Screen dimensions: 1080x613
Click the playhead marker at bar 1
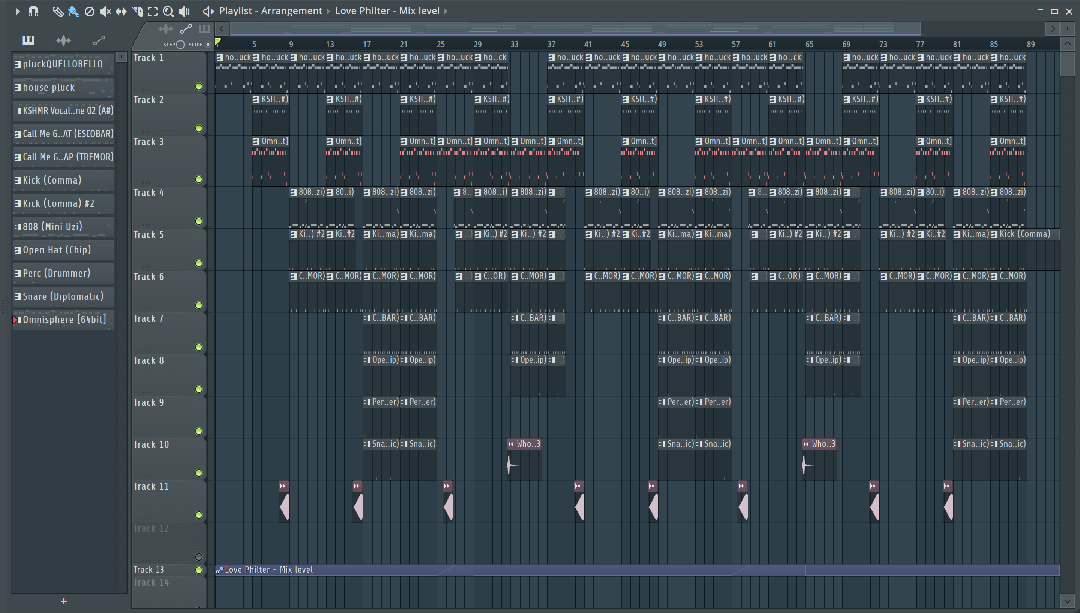tap(218, 42)
